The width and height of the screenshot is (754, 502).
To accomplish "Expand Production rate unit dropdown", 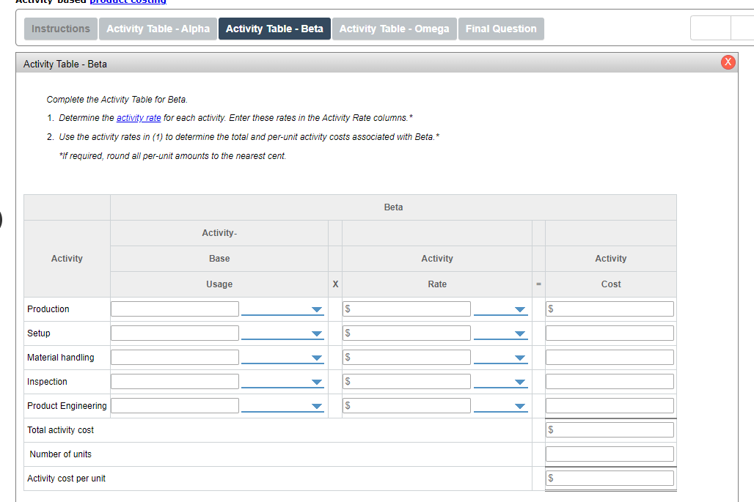I will pyautogui.click(x=500, y=309).
